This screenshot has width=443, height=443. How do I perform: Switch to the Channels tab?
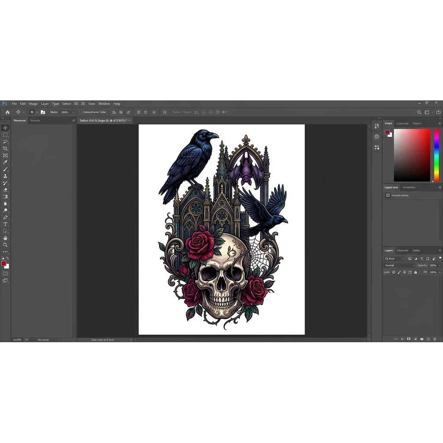pyautogui.click(x=402, y=250)
